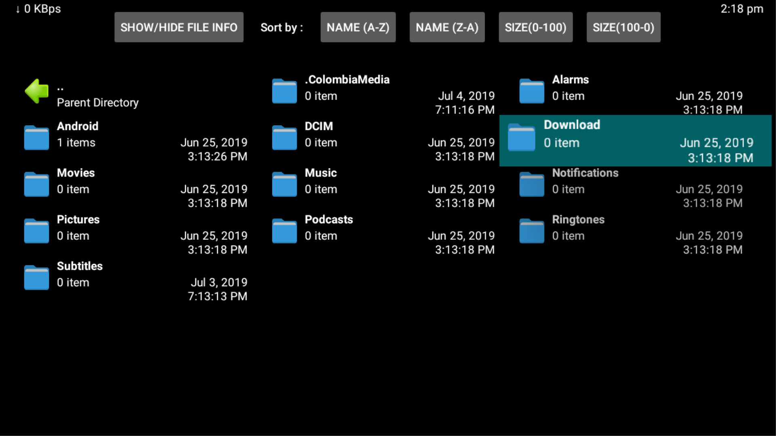Sort files by SIZE(0-100)
The height and width of the screenshot is (436, 776).
click(x=536, y=27)
